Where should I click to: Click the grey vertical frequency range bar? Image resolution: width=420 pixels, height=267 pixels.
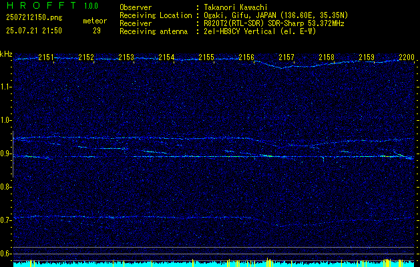tap(13, 154)
